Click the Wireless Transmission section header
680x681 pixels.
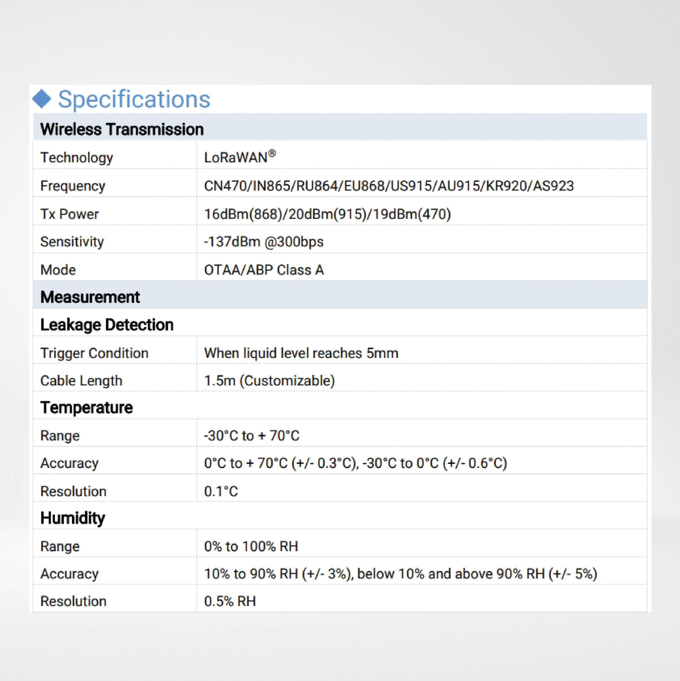click(122, 129)
